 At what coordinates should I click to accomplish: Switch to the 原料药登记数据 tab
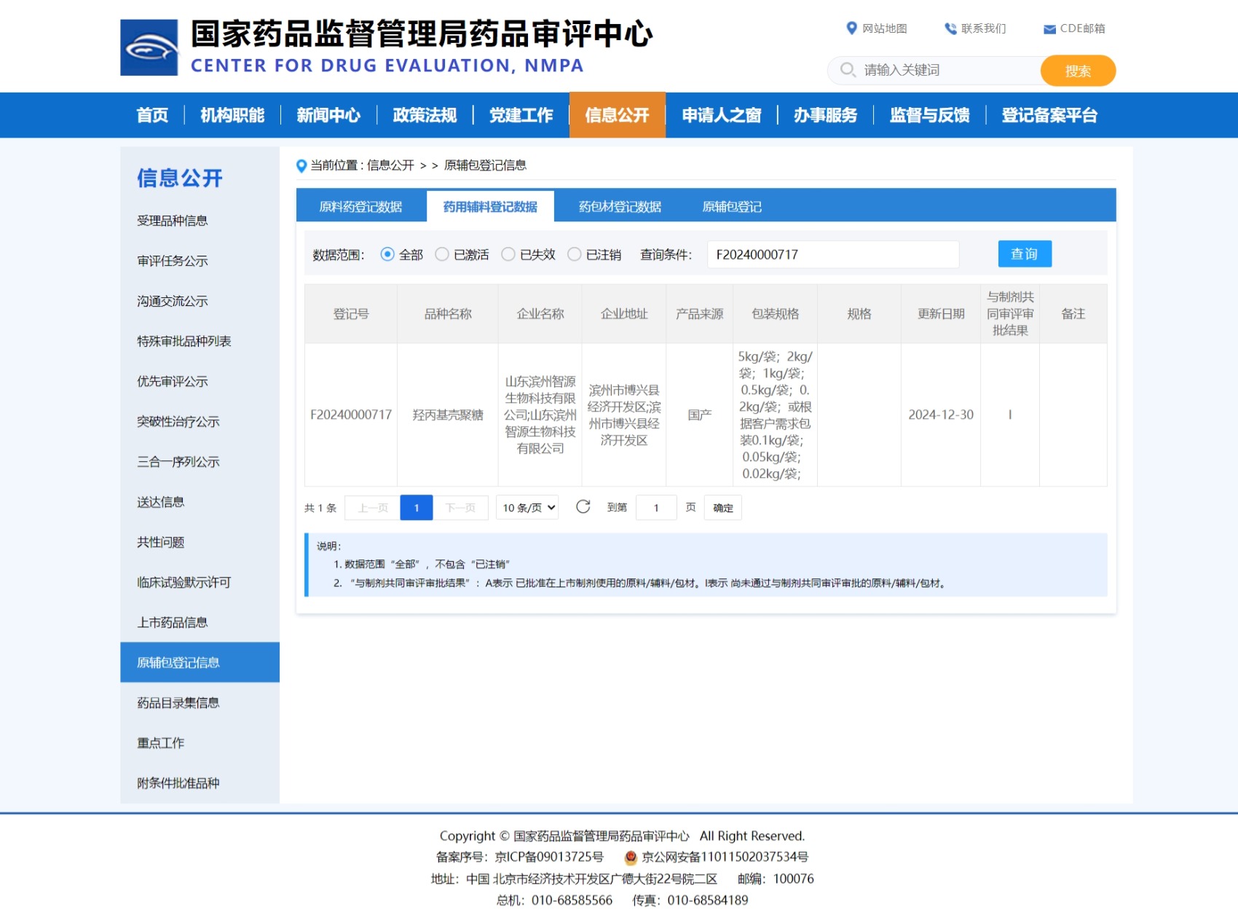[x=360, y=207]
